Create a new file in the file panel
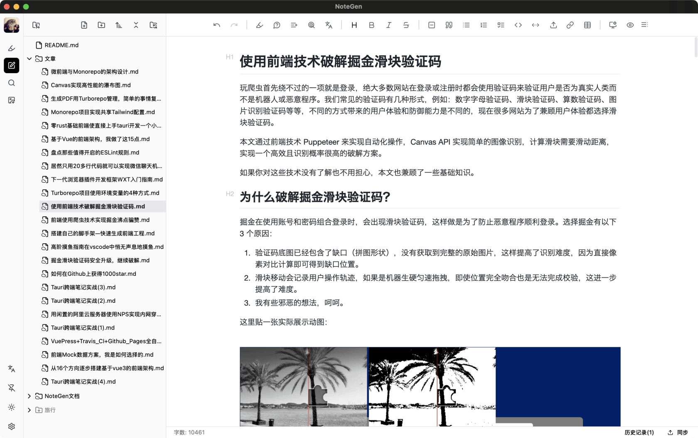 [84, 25]
